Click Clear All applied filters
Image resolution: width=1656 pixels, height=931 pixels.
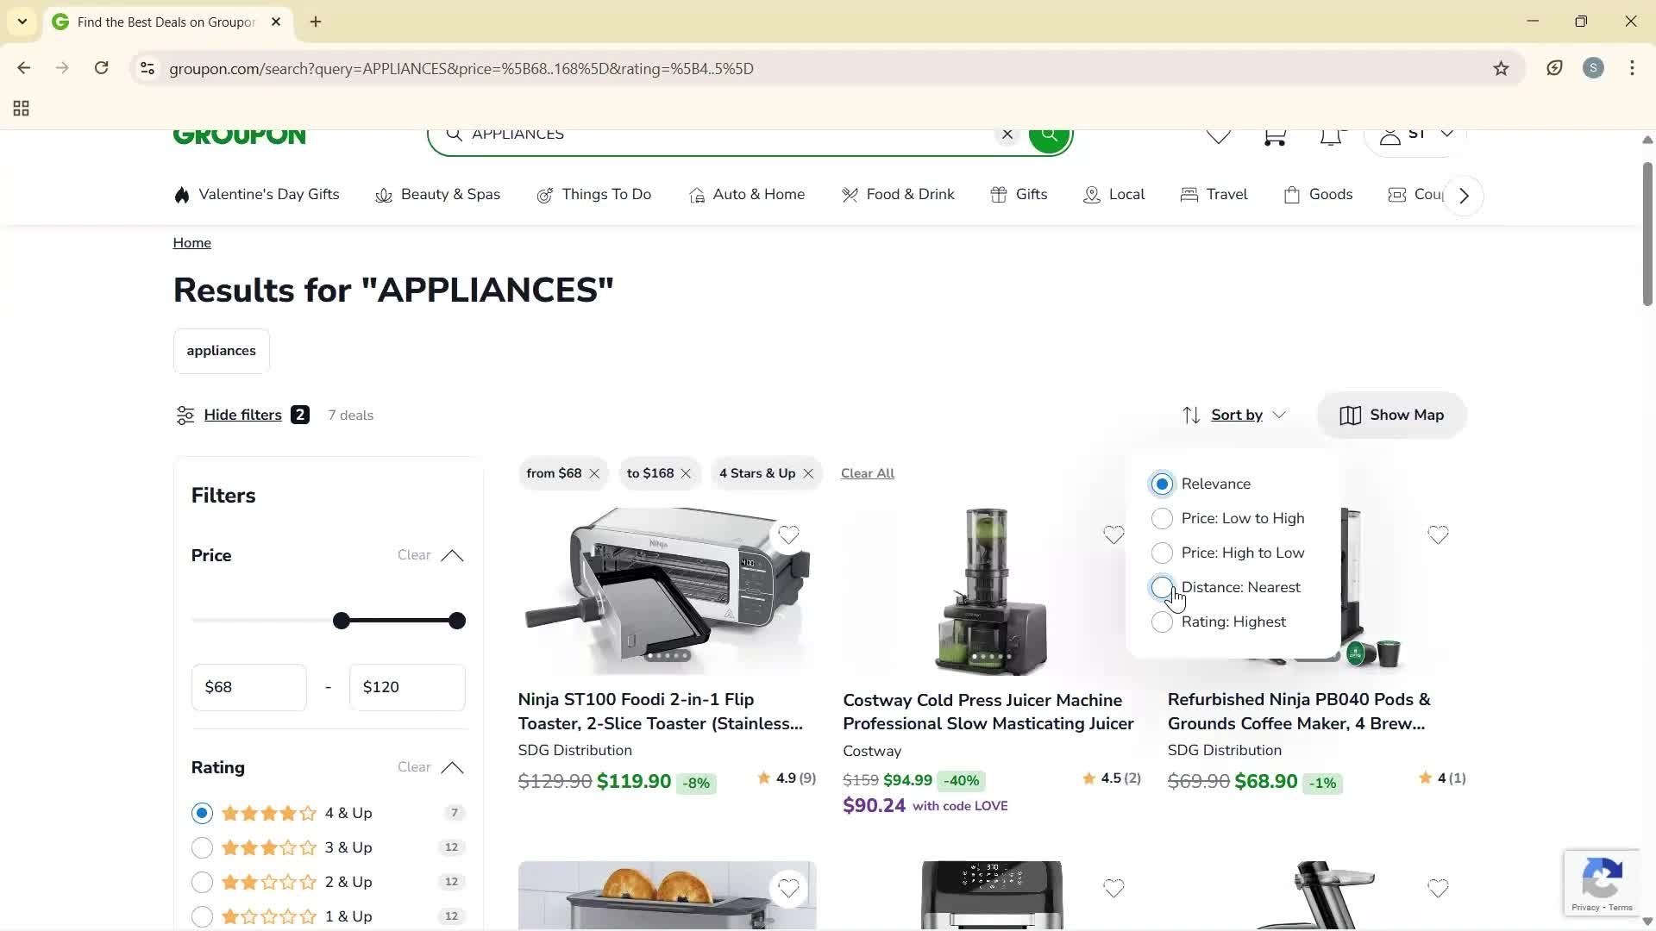tap(867, 472)
